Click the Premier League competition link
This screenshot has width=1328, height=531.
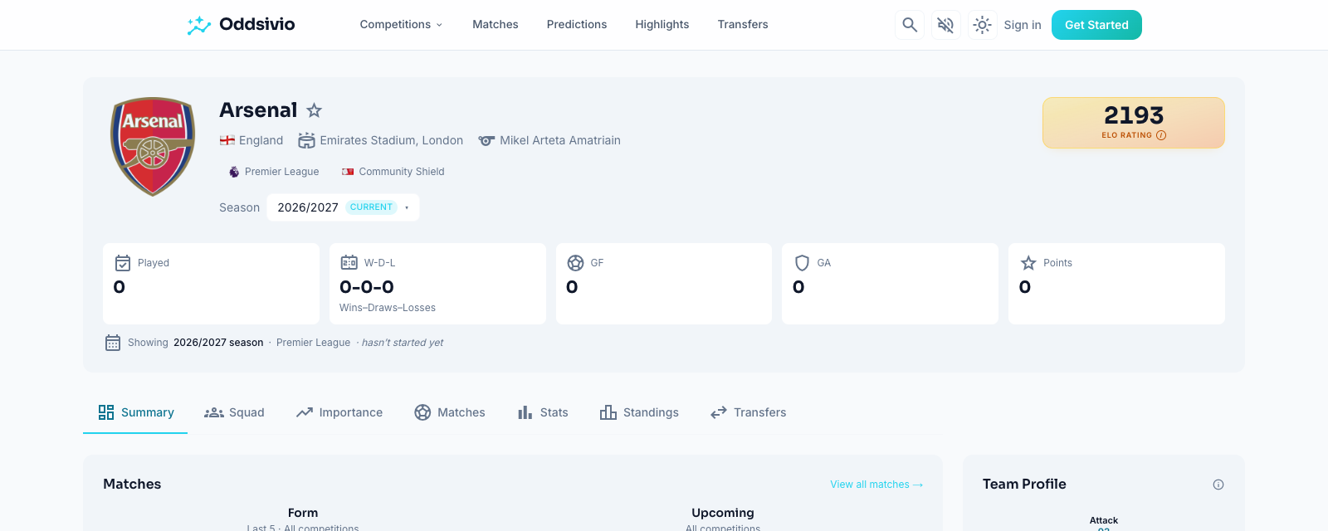coord(274,172)
